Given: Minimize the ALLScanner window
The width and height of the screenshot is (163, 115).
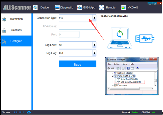Looking at the screenshot, I should click(x=150, y=4).
